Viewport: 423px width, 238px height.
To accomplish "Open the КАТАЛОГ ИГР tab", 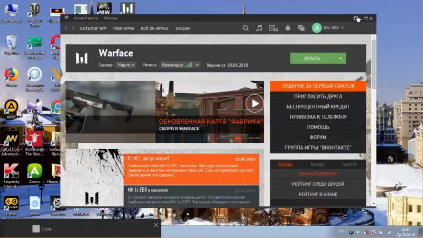I will 93,29.
